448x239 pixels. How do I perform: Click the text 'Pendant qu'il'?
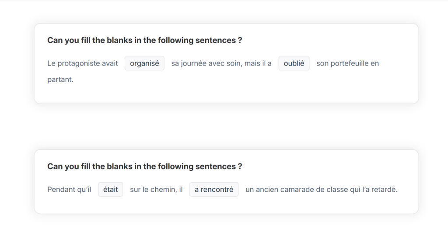point(69,190)
